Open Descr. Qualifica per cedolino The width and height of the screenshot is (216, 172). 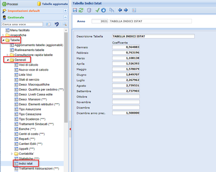[x=39, y=90]
